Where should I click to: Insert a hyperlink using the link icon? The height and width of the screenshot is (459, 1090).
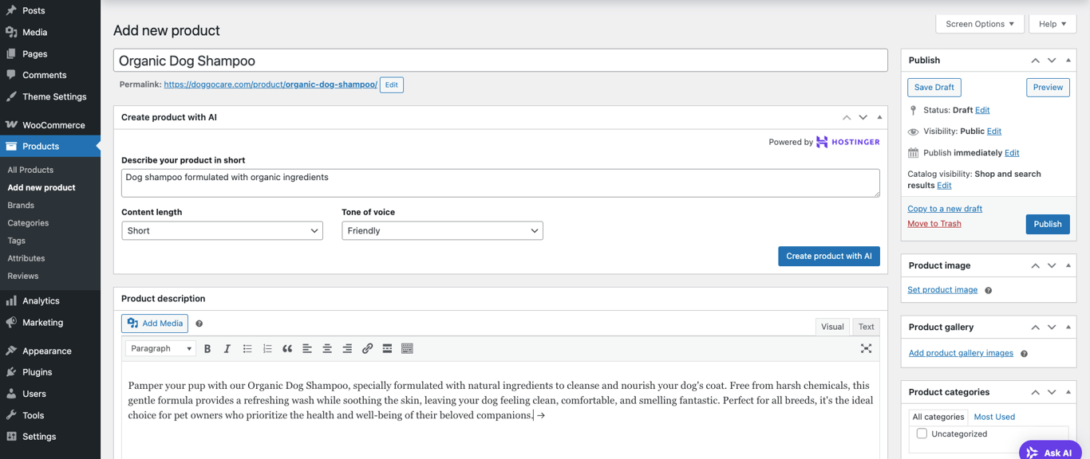coord(367,348)
